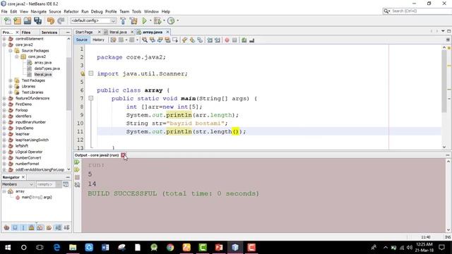
Task: Open Chrome from the taskbar
Action: (x=170, y=248)
